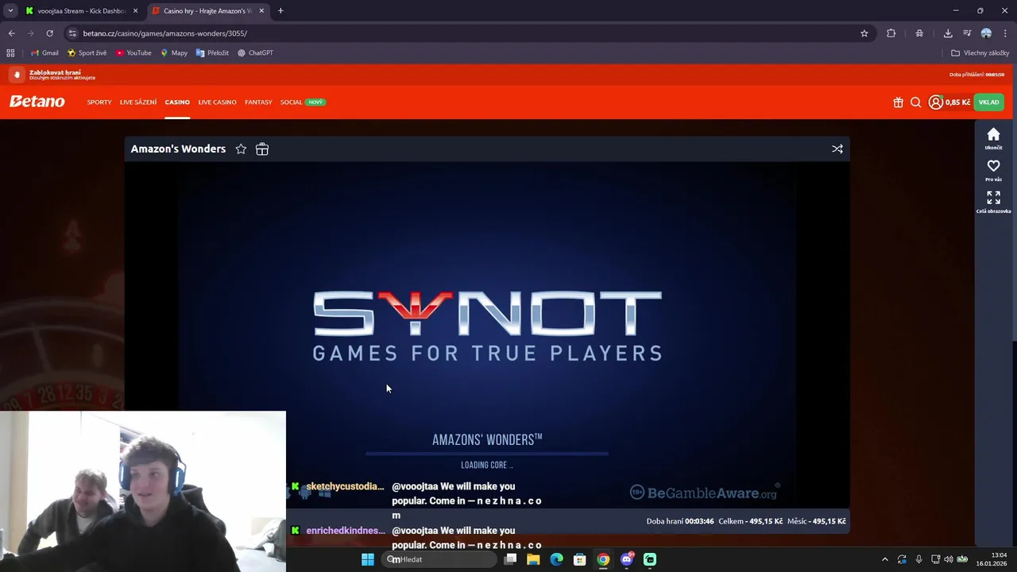This screenshot has height=572, width=1017.
Task: Open the Betano home logo
Action: click(x=37, y=102)
